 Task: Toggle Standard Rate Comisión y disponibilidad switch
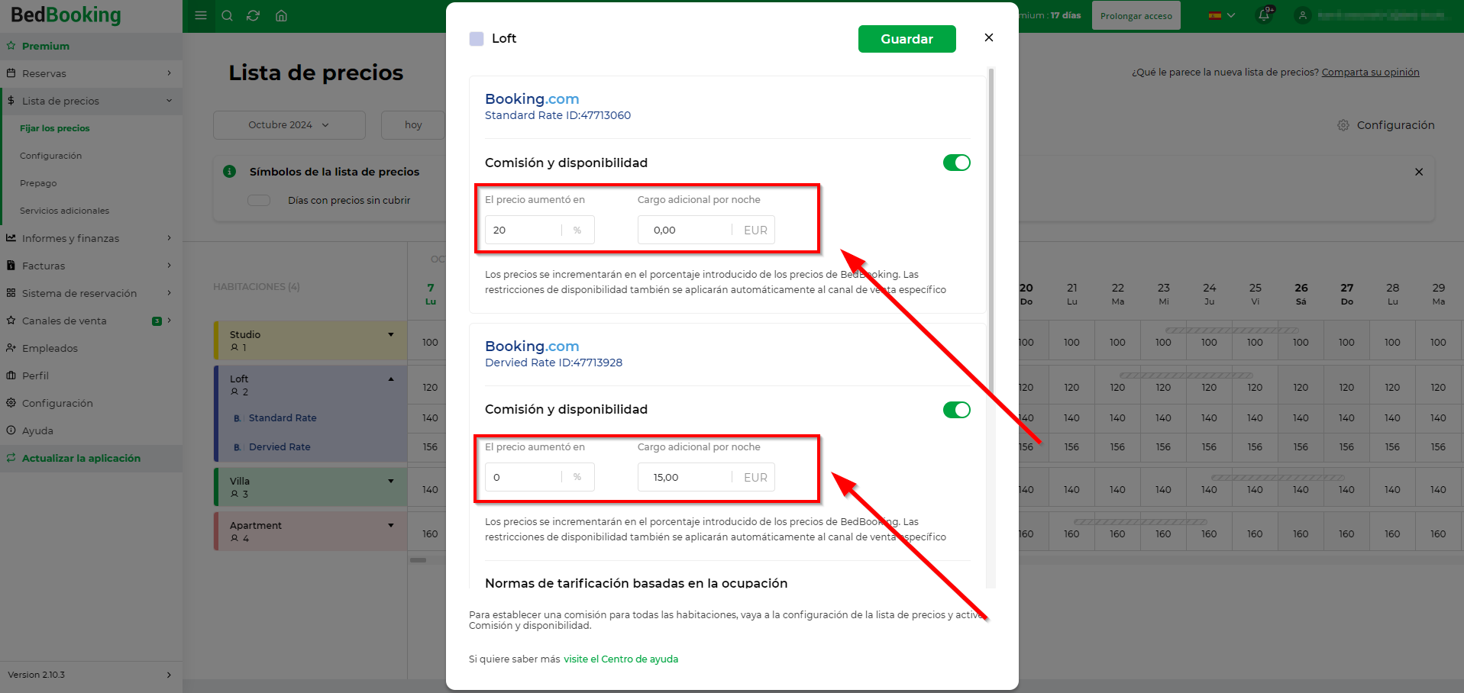(x=956, y=163)
